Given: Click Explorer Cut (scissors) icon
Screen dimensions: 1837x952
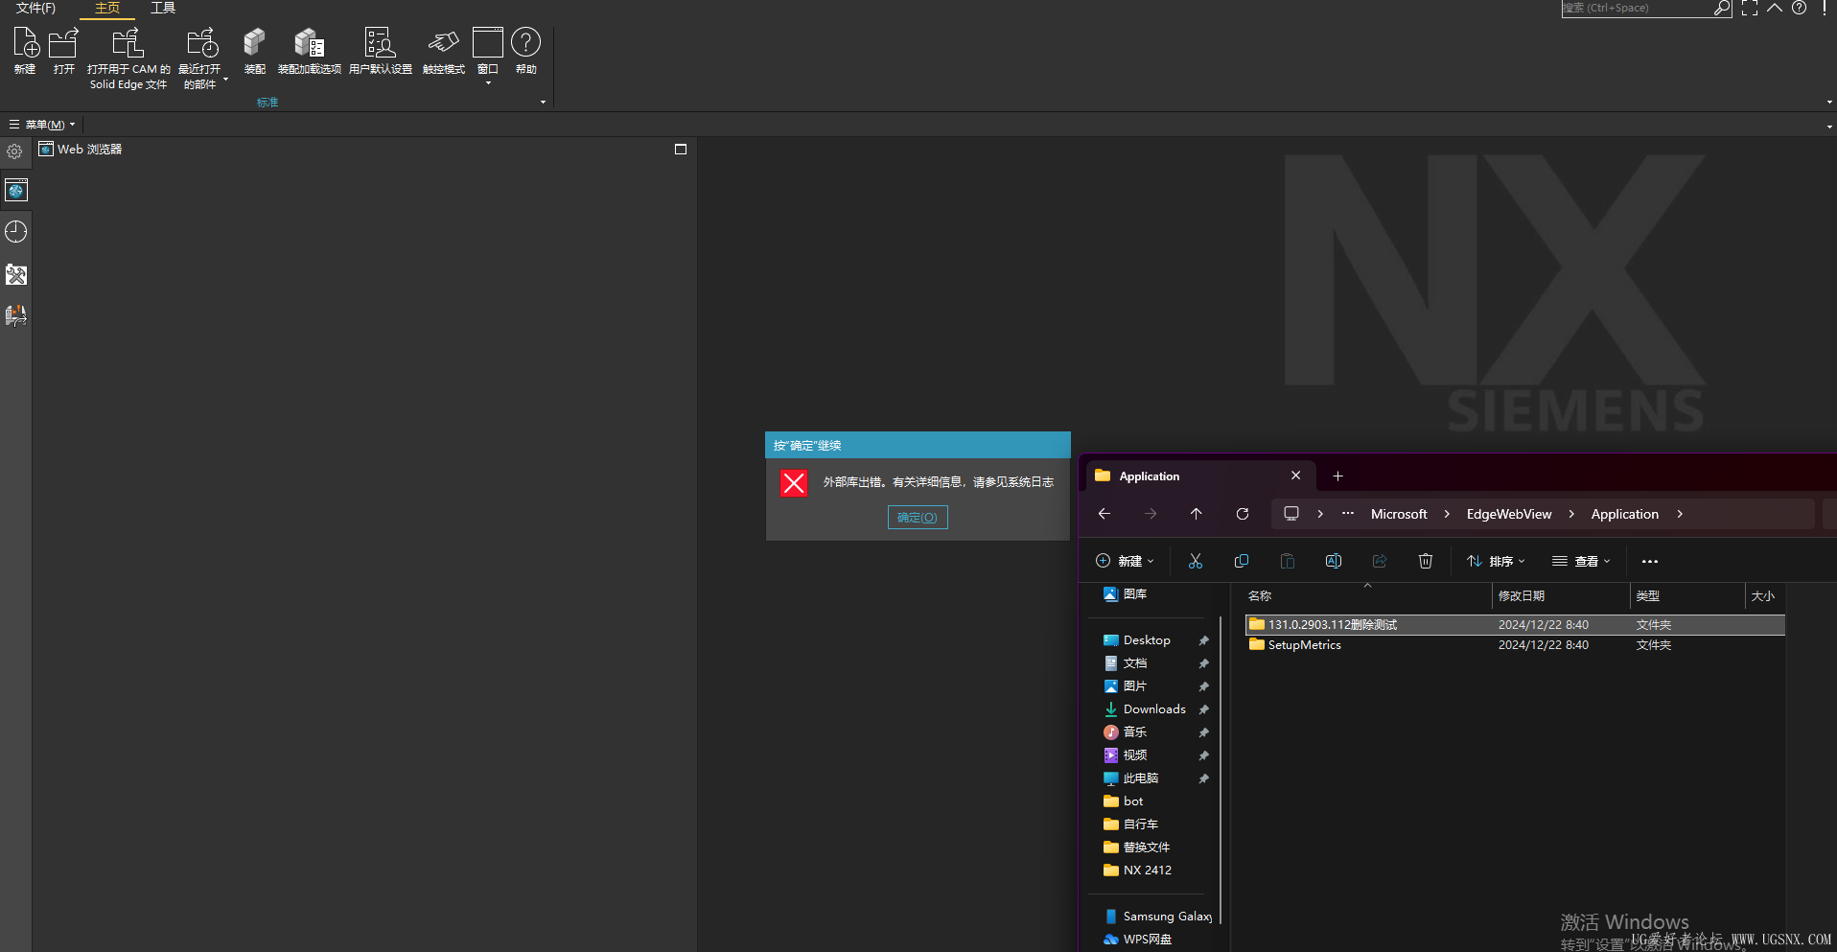Looking at the screenshot, I should [x=1196, y=561].
